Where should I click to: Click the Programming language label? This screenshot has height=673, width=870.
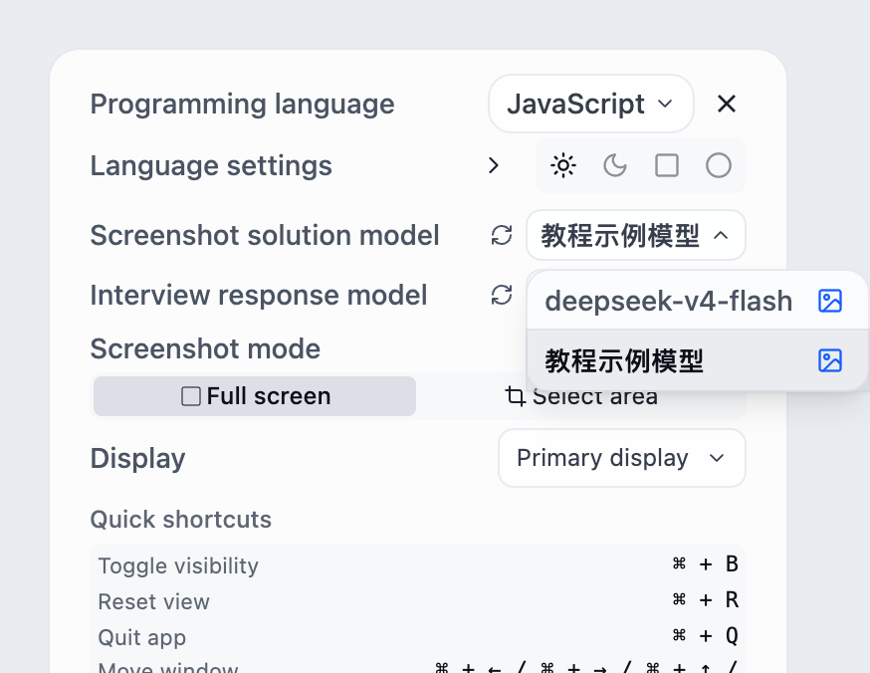point(243,104)
